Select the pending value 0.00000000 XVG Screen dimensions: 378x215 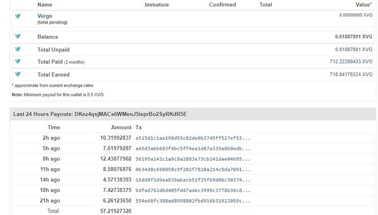pos(356,15)
